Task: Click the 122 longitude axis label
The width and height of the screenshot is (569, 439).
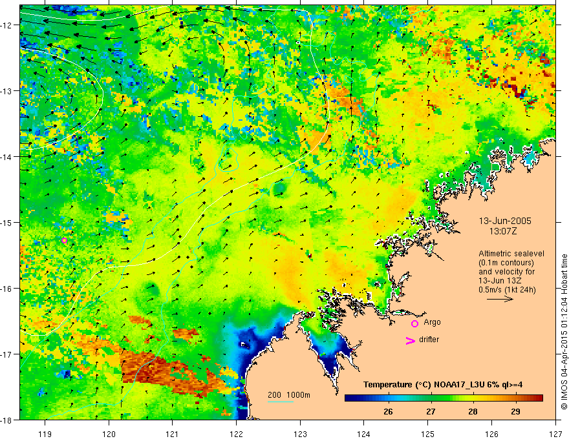Action: coord(236,434)
